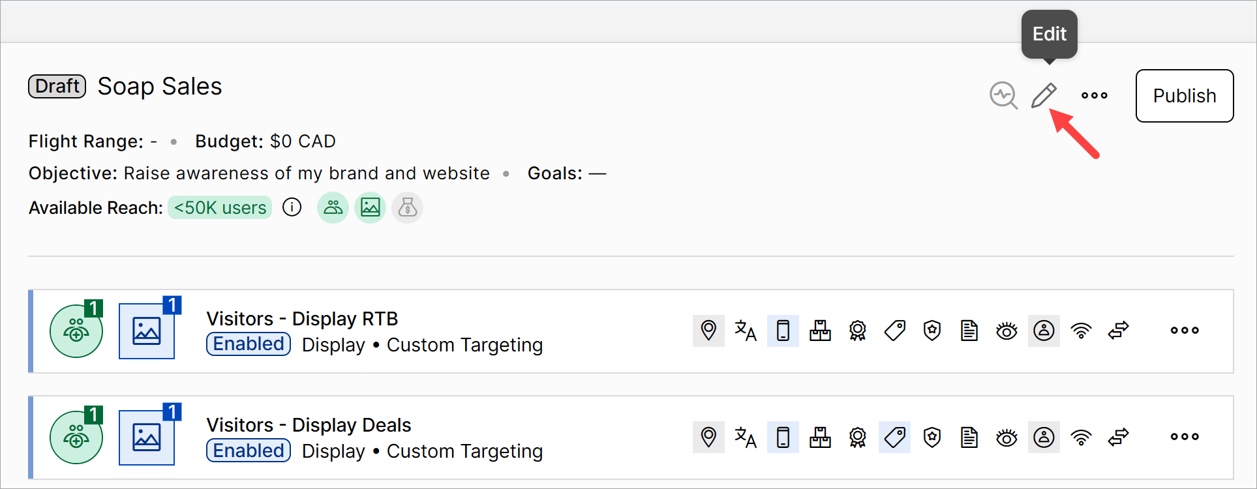Screen dimensions: 1257x489
Task: Click the Available Reach info icon
Action: tap(292, 207)
